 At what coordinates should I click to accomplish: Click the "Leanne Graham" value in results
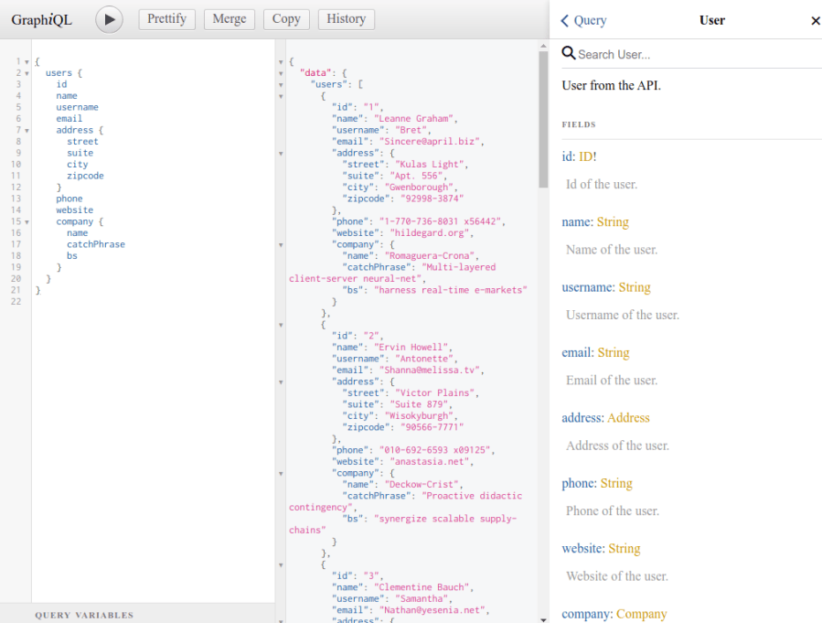413,119
